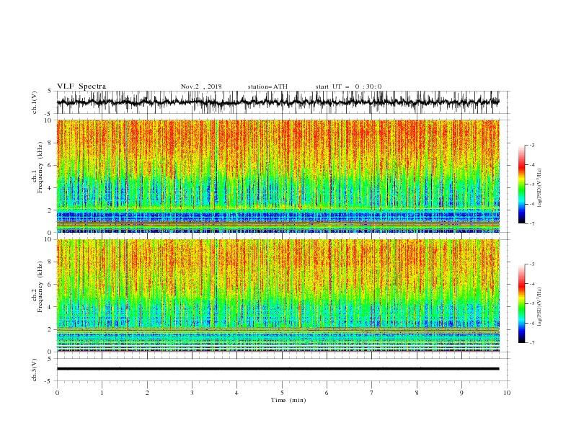Image resolution: width=571 pixels, height=441 pixels.
Task: Click the "-7" label on ch.2 colorbar
Action: [531, 343]
